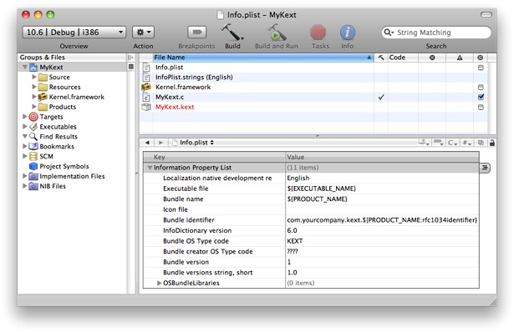Open the blue Info icon
The image size is (514, 332).
click(348, 33)
